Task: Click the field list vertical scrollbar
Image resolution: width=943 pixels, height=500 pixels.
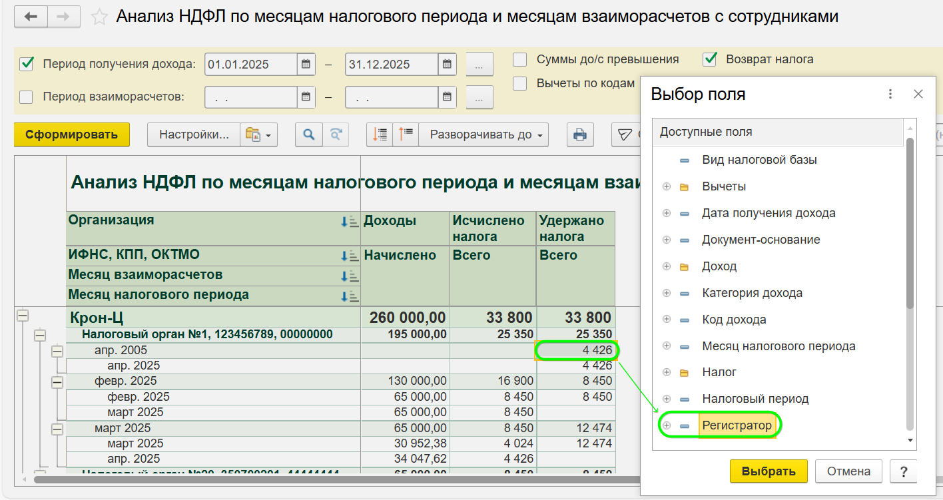Action: click(910, 224)
